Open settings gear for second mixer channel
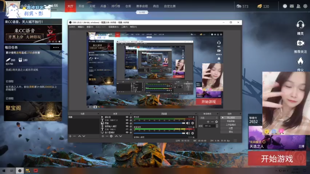This screenshot has width=310, height=174. [x=193, y=133]
